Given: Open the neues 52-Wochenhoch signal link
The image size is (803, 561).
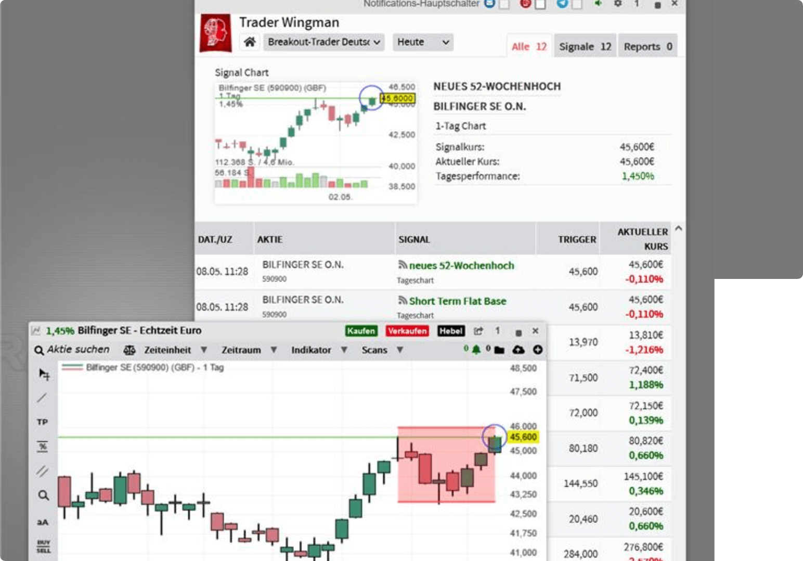Looking at the screenshot, I should [461, 265].
